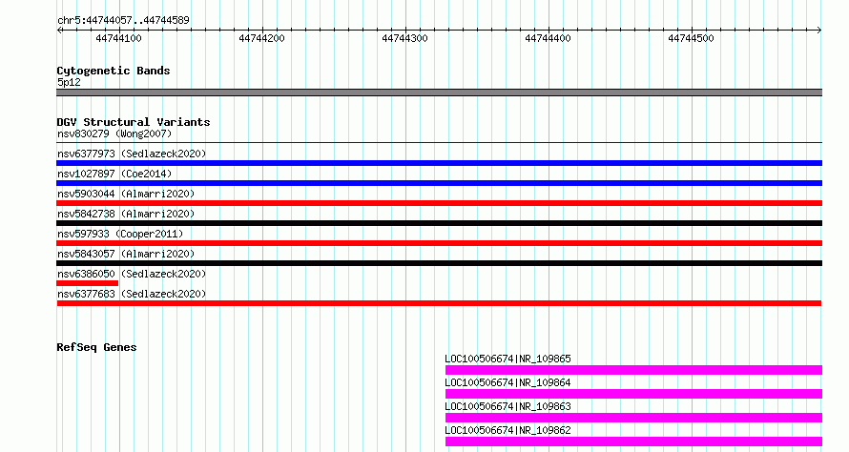
Task: Click the 44744300 ruler position
Action: tap(404, 38)
